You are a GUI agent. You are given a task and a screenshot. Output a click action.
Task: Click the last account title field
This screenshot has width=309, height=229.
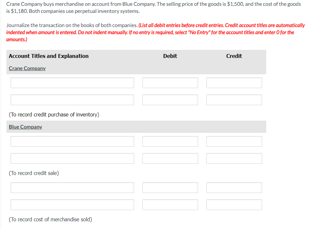[x=72, y=205]
